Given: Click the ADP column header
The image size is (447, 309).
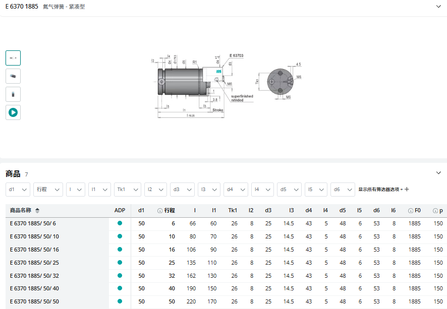Looking at the screenshot, I should (x=120, y=211).
